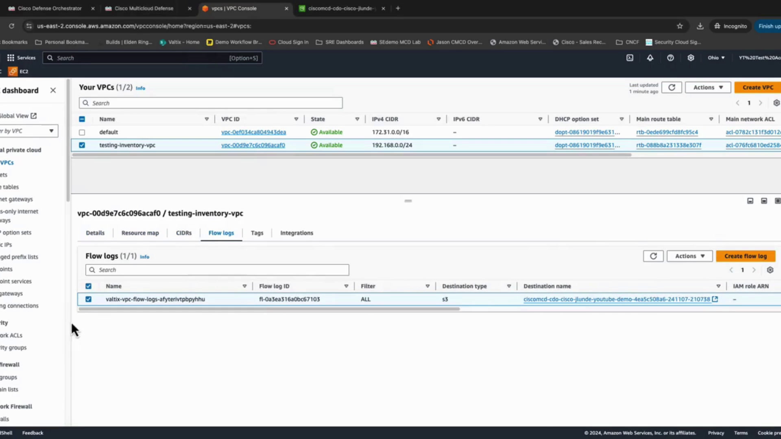
Task: Open the Flow logs Actions dropdown
Action: [x=689, y=256]
